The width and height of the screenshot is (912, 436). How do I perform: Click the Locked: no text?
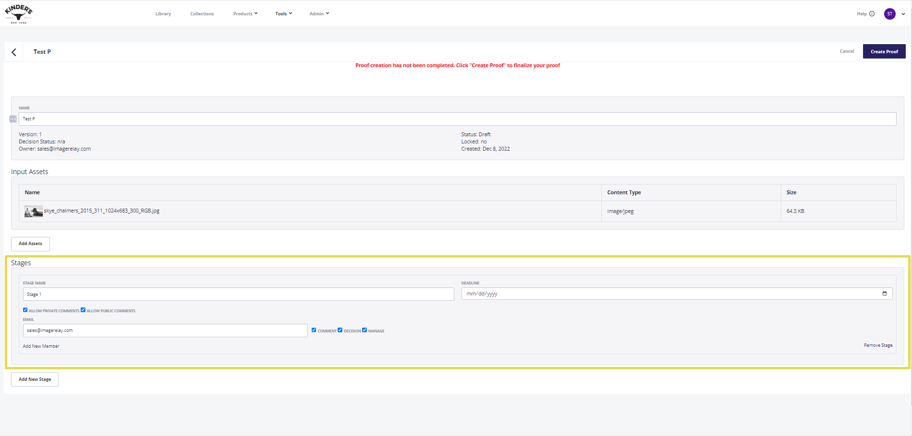pos(474,141)
